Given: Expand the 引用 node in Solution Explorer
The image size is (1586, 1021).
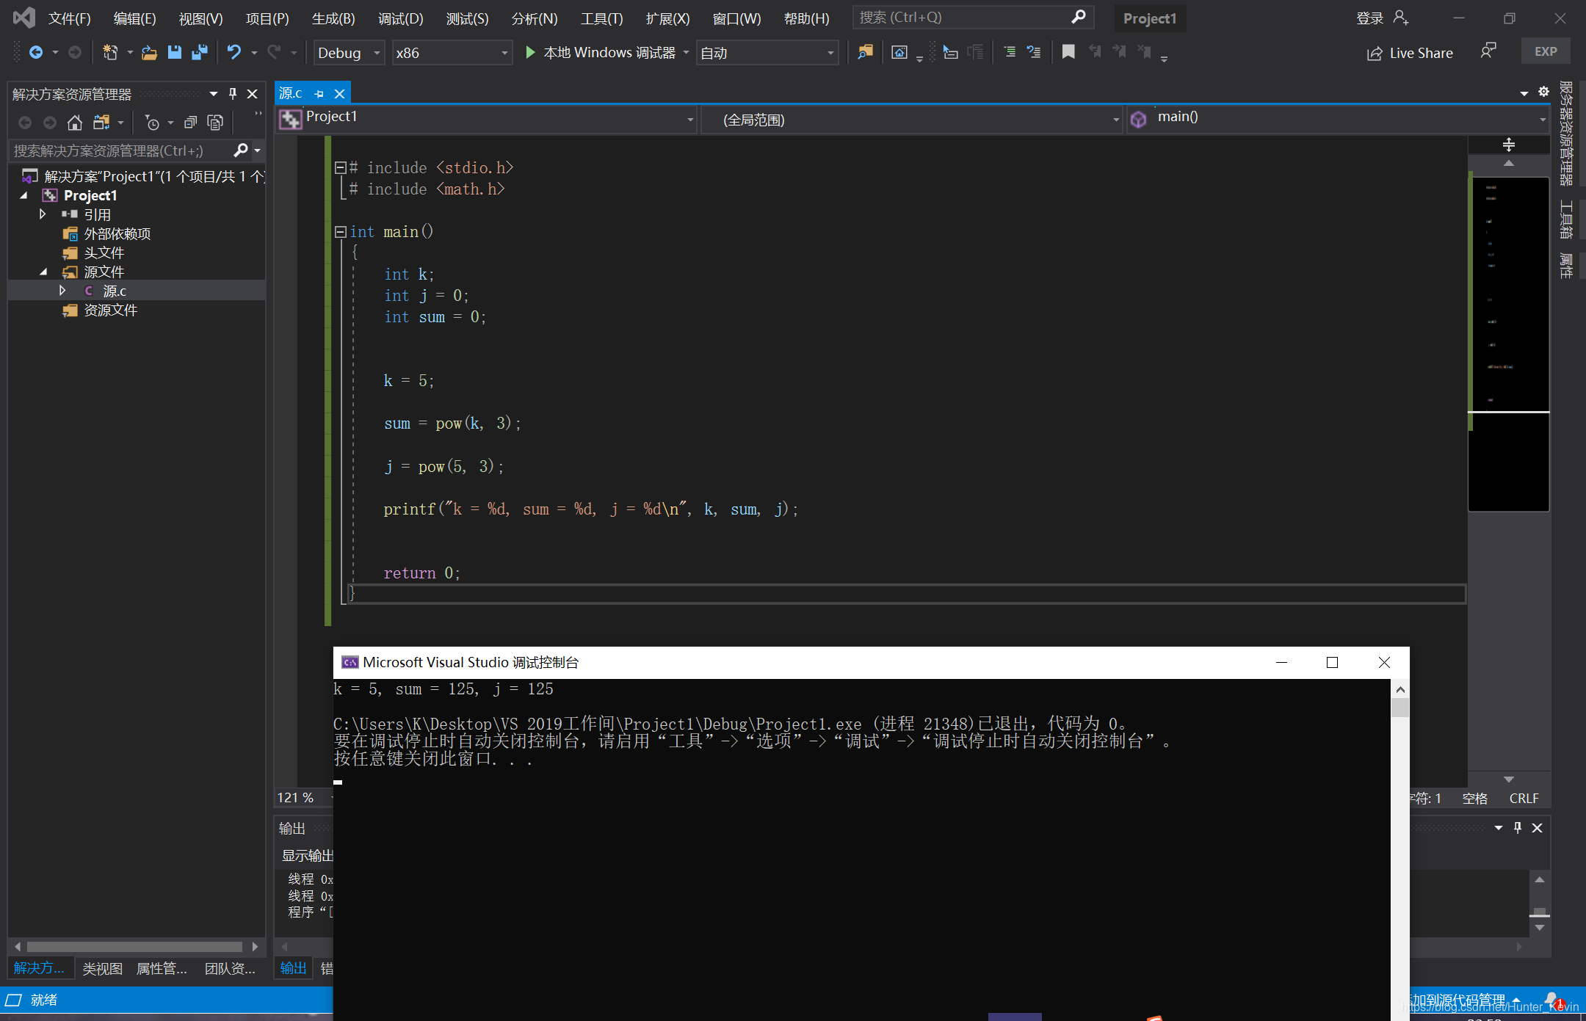Looking at the screenshot, I should point(43,214).
